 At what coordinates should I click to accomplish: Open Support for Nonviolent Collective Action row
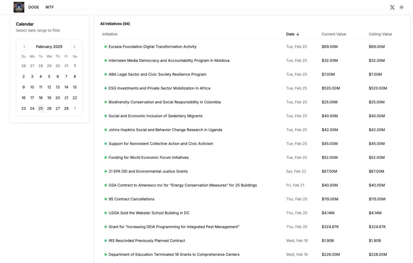tap(161, 144)
